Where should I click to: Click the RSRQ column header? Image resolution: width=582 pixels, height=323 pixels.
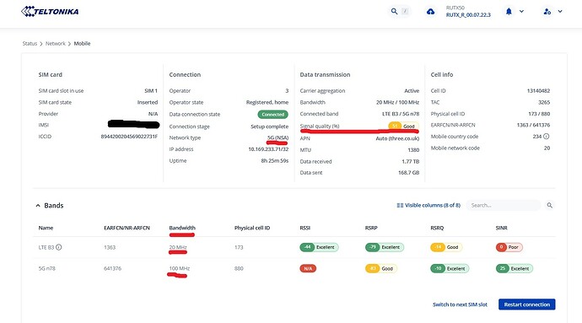(437, 228)
